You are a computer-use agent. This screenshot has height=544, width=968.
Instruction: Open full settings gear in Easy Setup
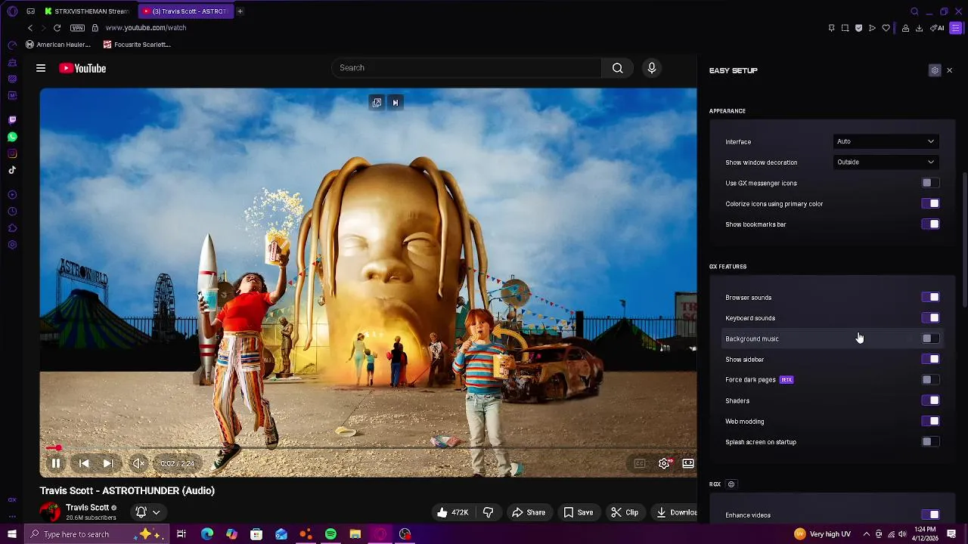click(935, 70)
